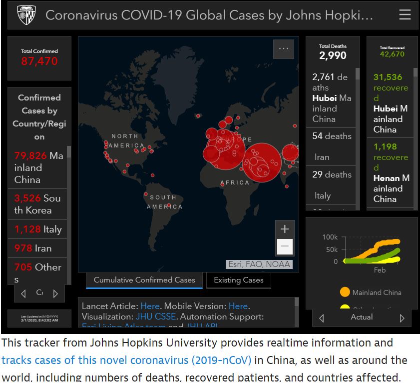Screen dimensions: 420x383
Task: Click the orange Mainland China legend dot
Action: pos(345,291)
